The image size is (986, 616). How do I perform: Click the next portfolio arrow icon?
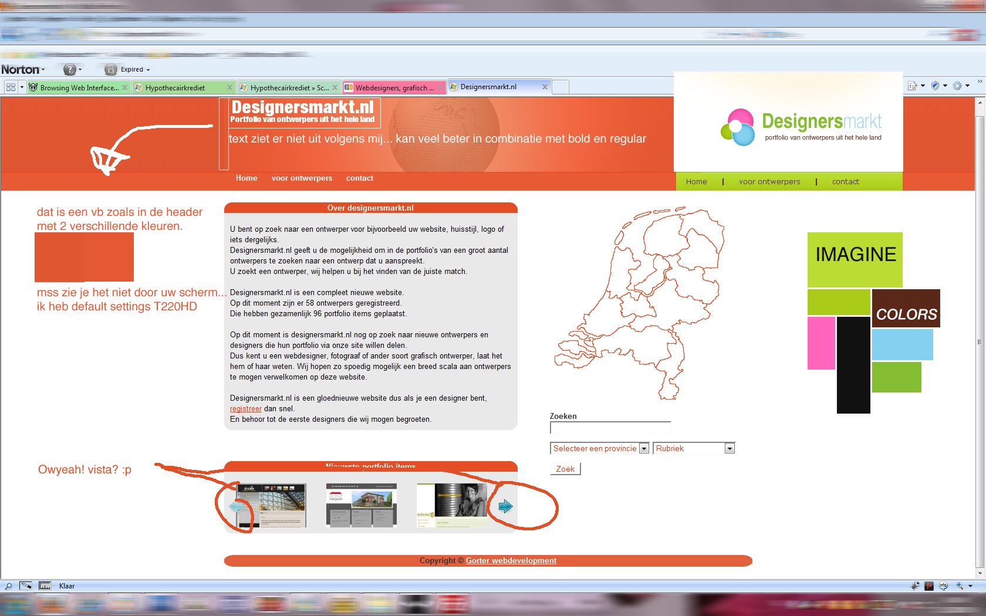coord(505,506)
